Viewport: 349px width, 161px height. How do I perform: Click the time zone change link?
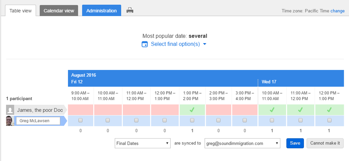pos(338,11)
